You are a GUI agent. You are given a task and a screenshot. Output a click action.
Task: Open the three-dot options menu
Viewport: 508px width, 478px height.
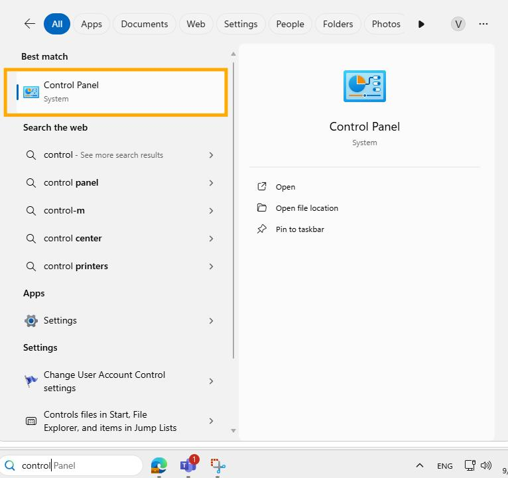tap(483, 24)
